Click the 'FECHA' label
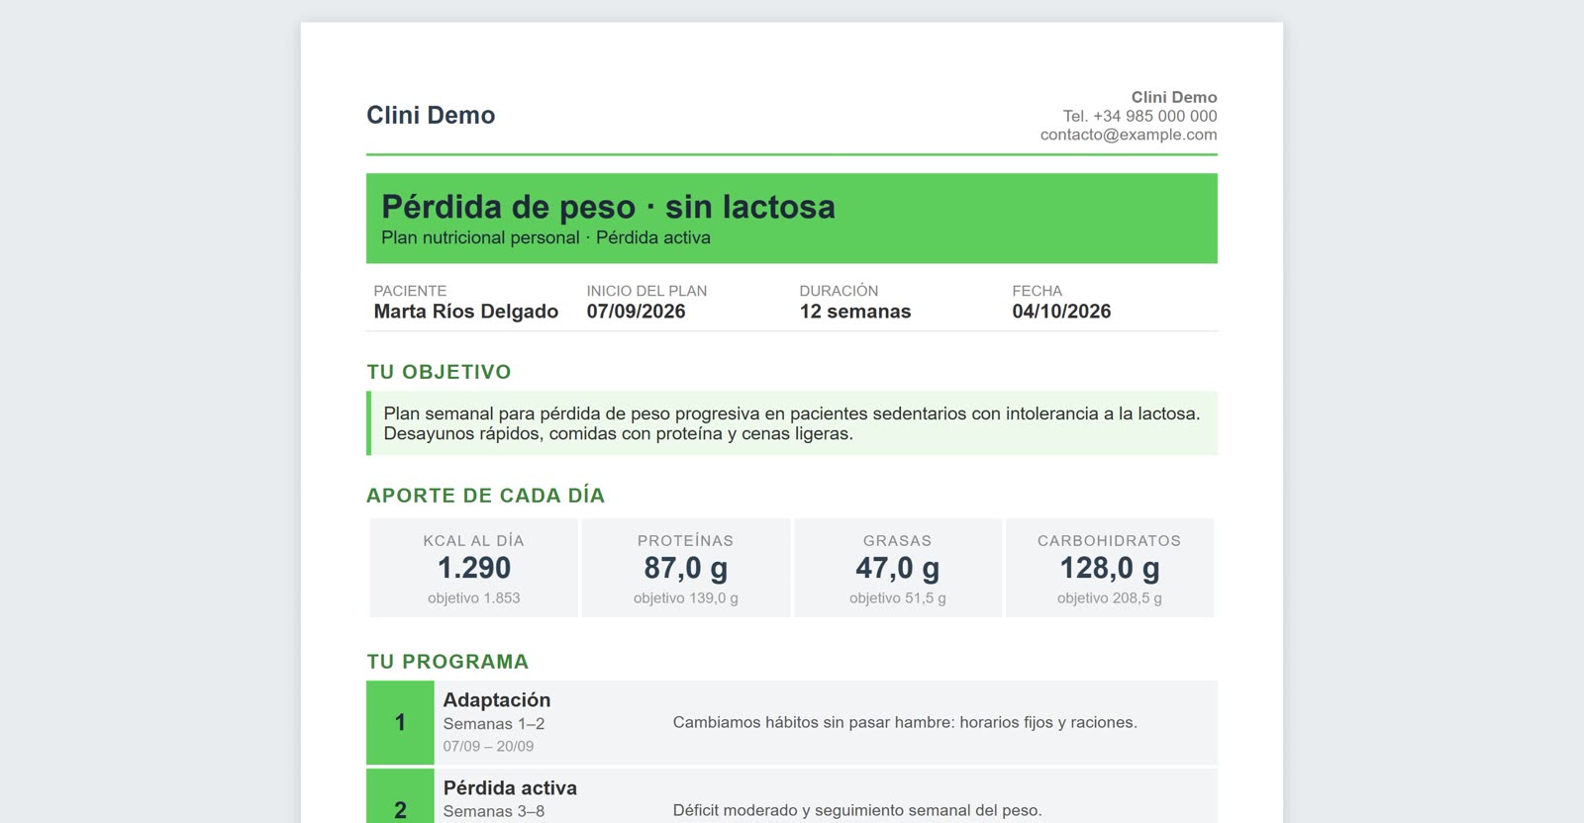The image size is (1584, 823). click(1037, 291)
